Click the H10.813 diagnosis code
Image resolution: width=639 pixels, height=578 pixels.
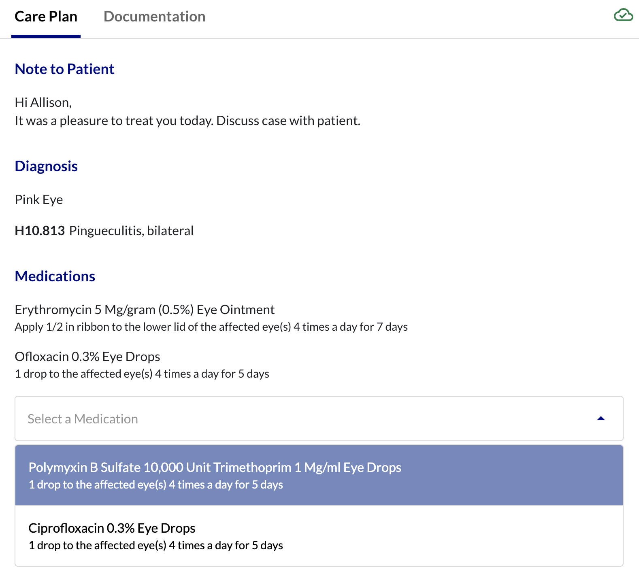(x=40, y=231)
